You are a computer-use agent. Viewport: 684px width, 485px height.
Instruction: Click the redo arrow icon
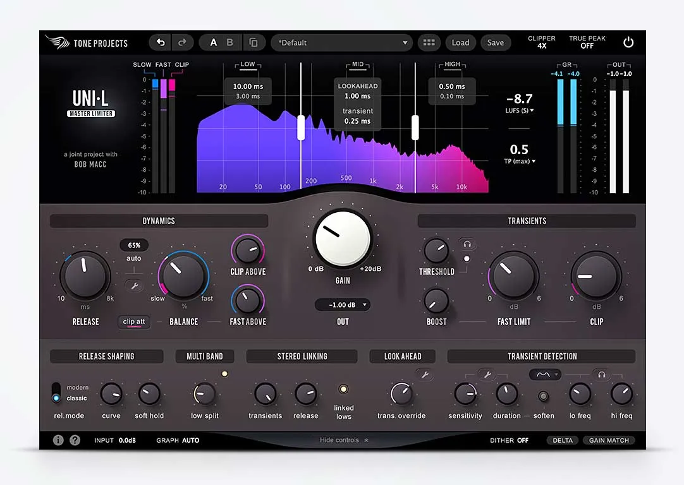pyautogui.click(x=182, y=42)
